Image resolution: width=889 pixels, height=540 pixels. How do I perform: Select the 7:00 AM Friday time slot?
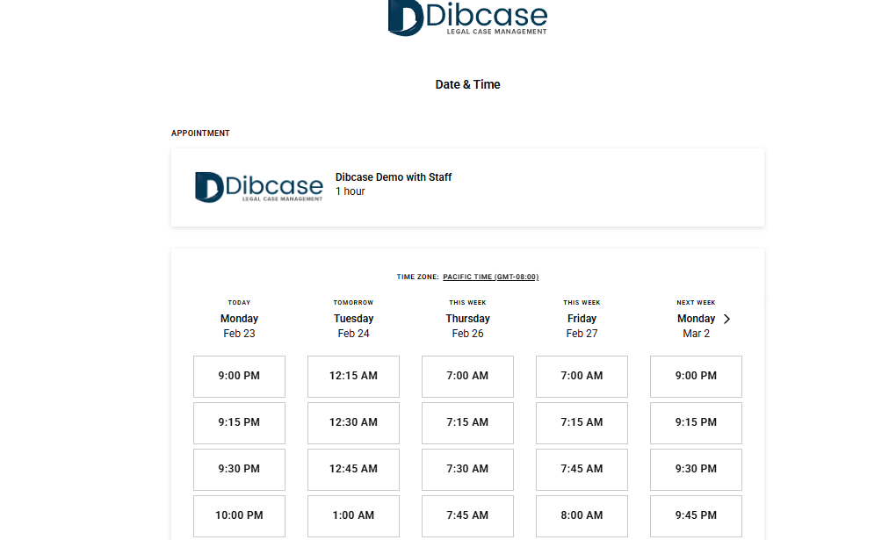pyautogui.click(x=582, y=376)
